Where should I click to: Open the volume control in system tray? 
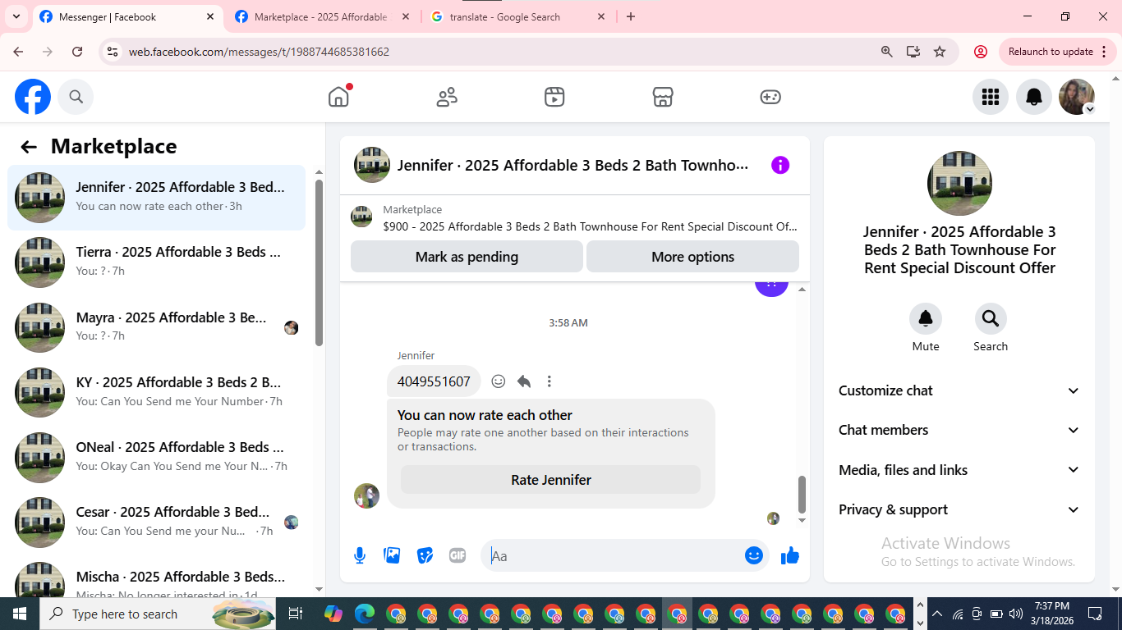[x=1015, y=614]
